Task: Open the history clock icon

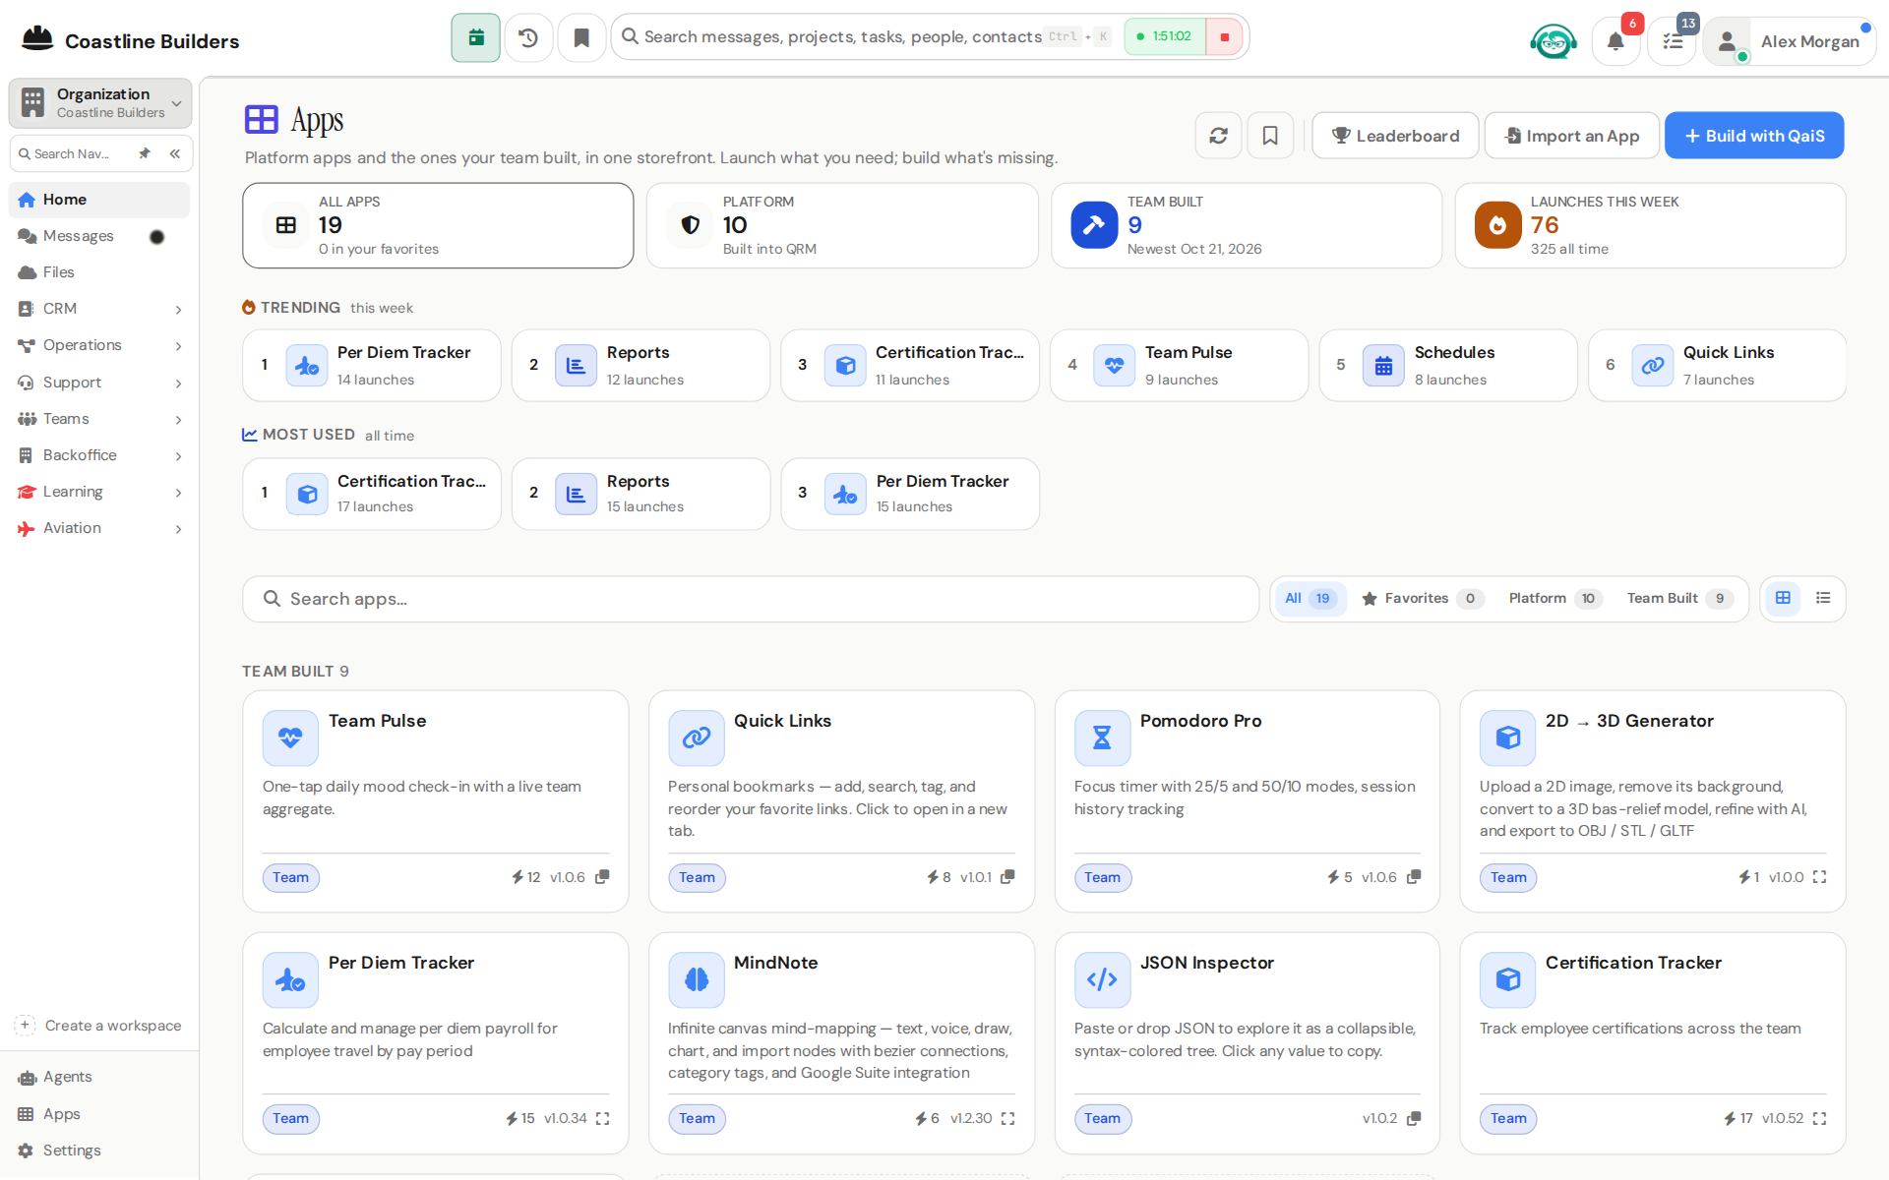Action: point(528,37)
